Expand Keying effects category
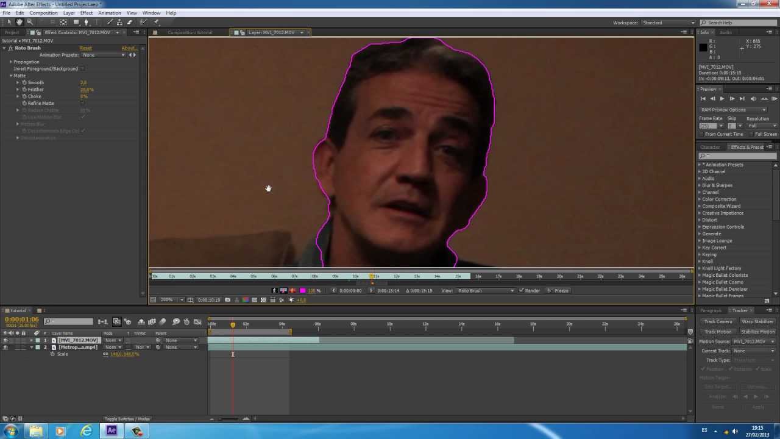Screen dimensions: 780x439 click(x=700, y=254)
